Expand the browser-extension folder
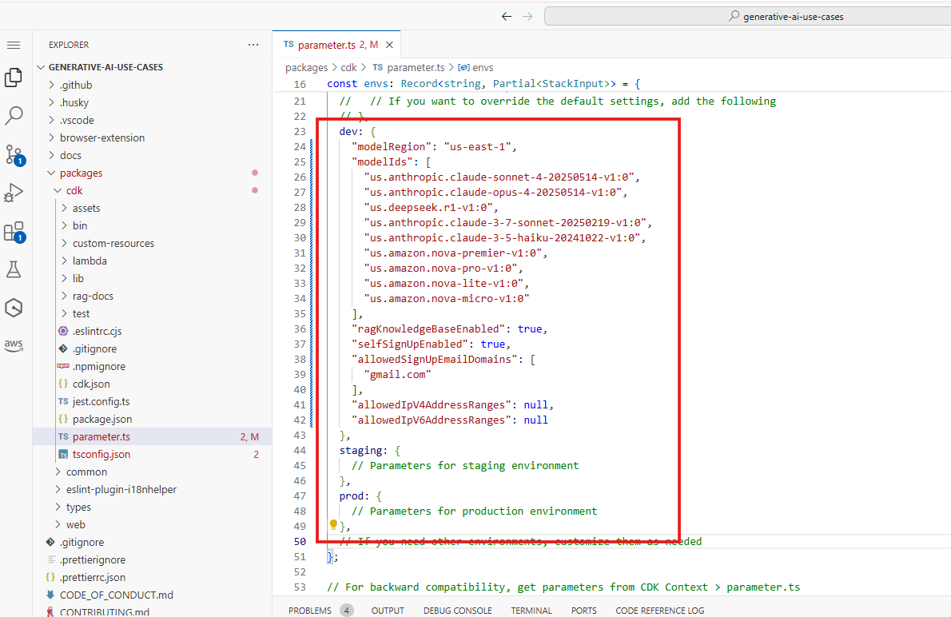 click(152, 137)
